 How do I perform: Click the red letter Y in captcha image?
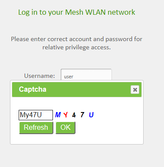[x=66, y=115]
